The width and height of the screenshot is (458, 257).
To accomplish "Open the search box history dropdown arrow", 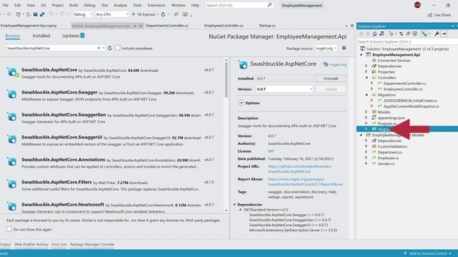I will click(x=103, y=48).
